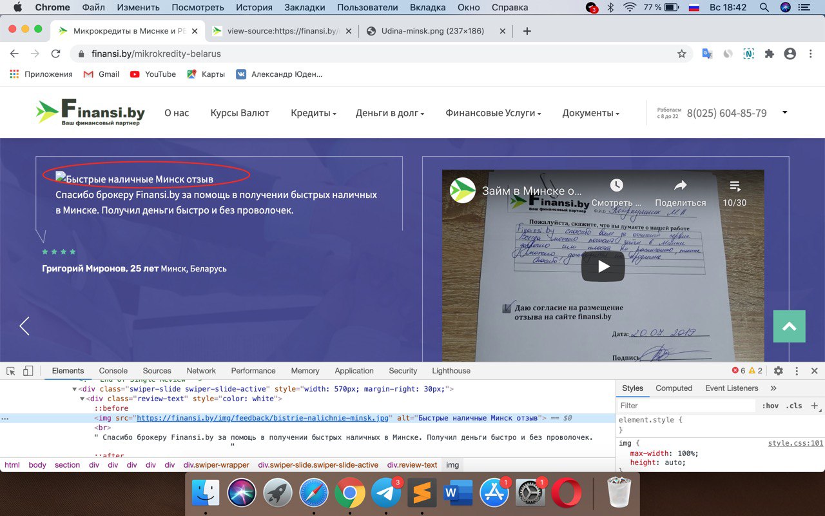
Task: Activate DevTools inspect element picker
Action: pyautogui.click(x=11, y=371)
